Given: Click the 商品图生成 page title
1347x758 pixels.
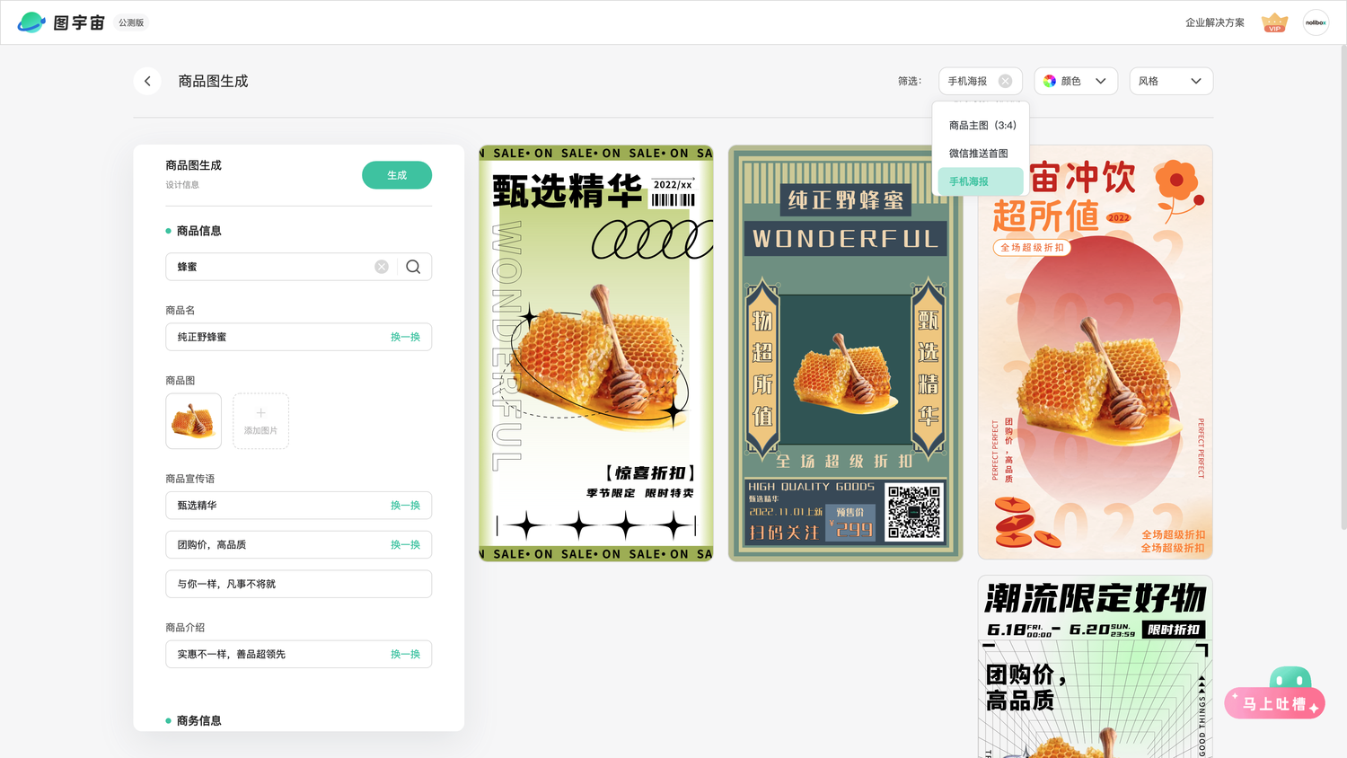Looking at the screenshot, I should pos(213,81).
